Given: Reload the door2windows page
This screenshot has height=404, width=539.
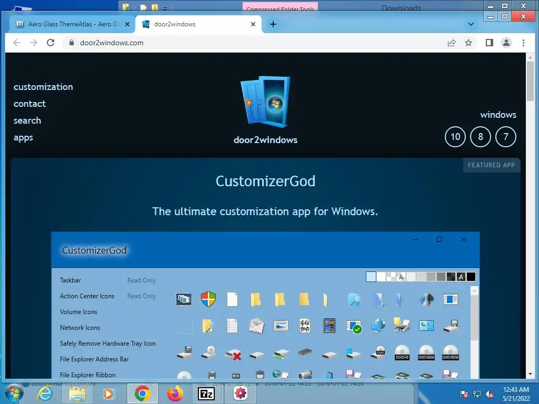Looking at the screenshot, I should (x=51, y=43).
